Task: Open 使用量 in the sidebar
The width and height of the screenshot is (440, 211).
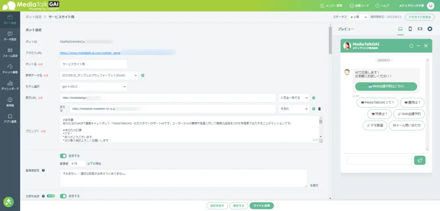Action: click(x=10, y=102)
